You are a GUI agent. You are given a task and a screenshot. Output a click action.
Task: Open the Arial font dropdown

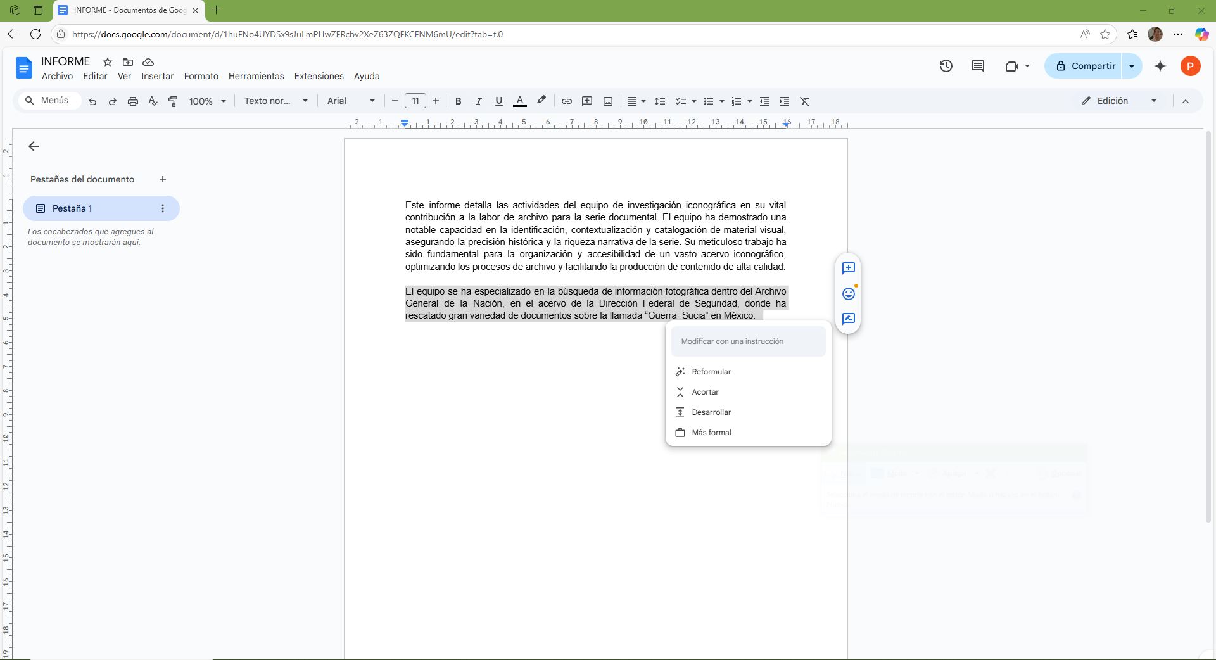[x=351, y=101]
